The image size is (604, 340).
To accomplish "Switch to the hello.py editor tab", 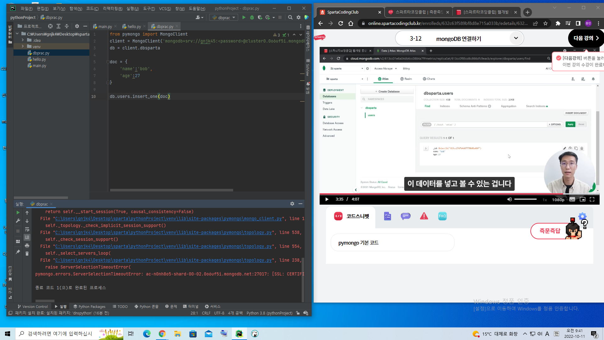I will [x=134, y=26].
